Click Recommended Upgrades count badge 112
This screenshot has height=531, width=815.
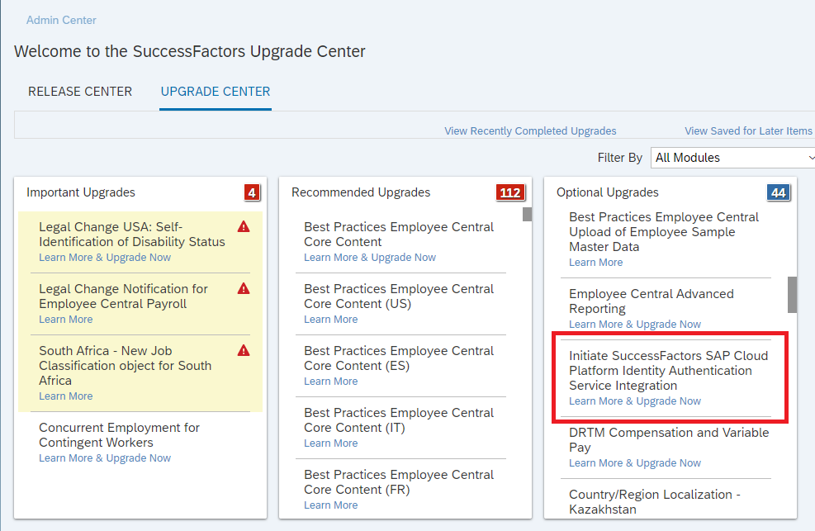[x=510, y=192]
